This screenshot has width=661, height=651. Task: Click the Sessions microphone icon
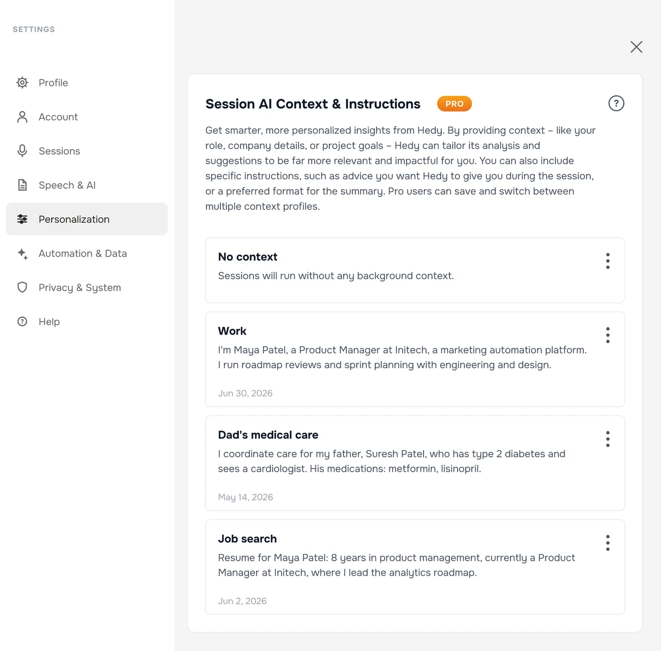[22, 151]
